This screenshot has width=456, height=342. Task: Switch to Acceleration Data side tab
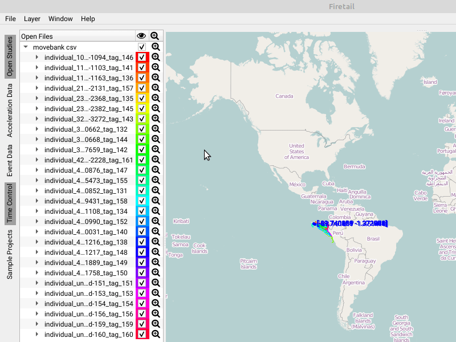(10, 110)
